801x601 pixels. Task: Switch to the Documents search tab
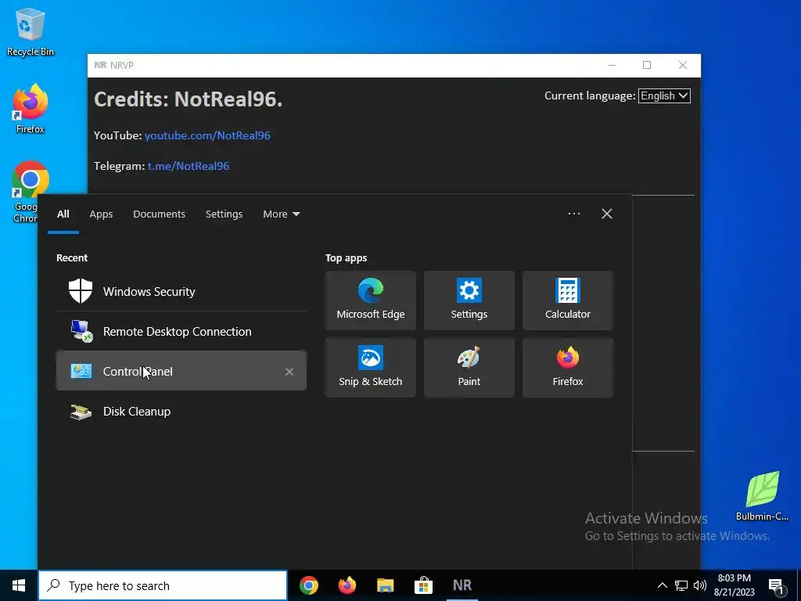point(159,214)
